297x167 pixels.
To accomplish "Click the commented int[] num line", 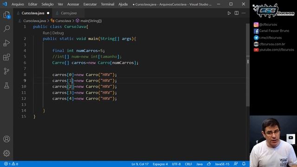I will 87,57.
